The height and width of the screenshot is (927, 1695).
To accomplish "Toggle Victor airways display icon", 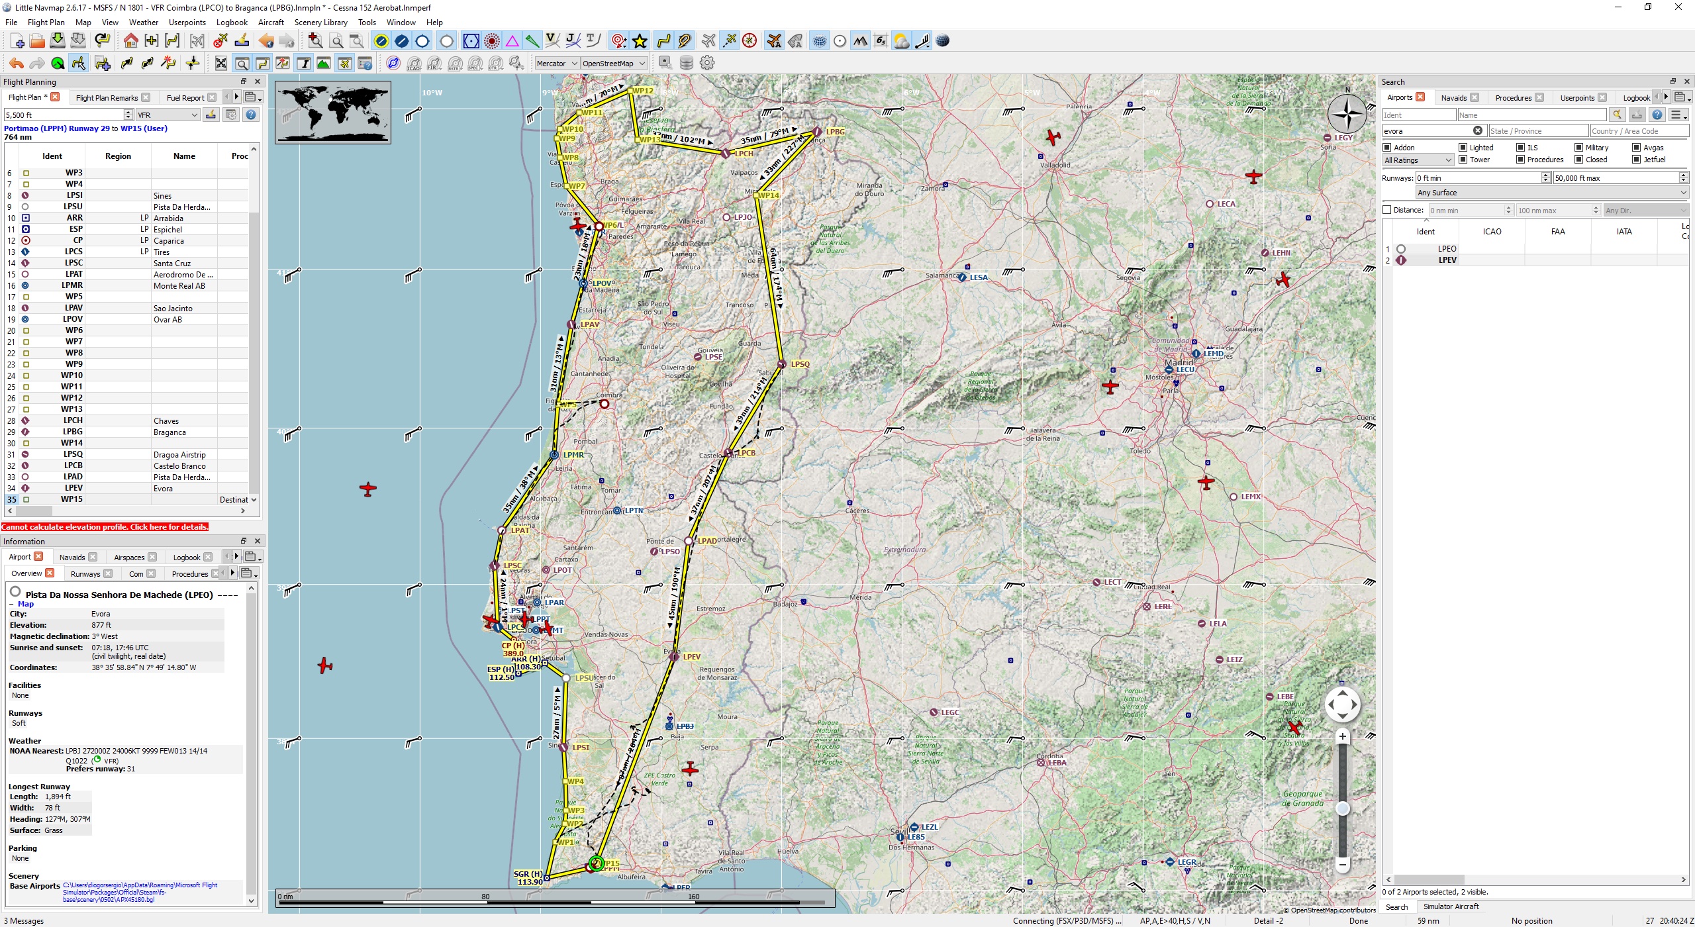I will click(x=552, y=41).
